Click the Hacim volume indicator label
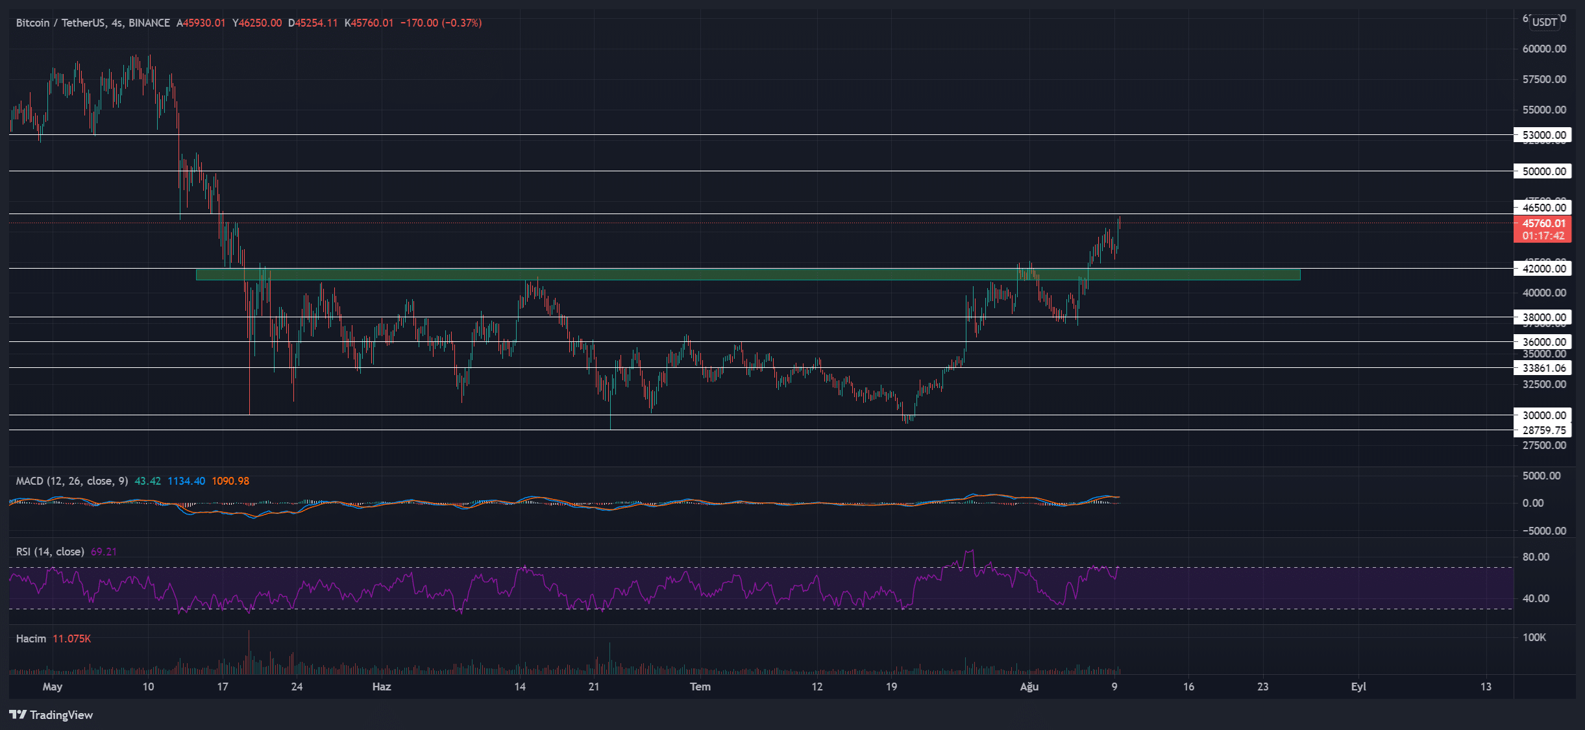Screen dimensions: 1585x730 coord(31,639)
